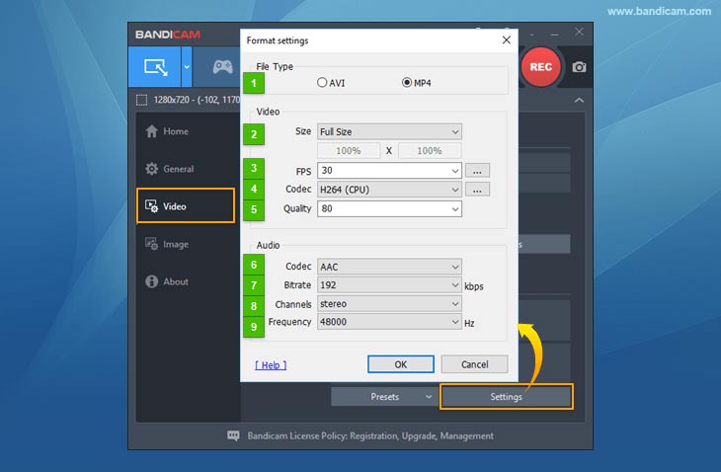Open the Frequency dropdown showing 48000
Viewport: 721px width, 472px height.
tap(389, 322)
